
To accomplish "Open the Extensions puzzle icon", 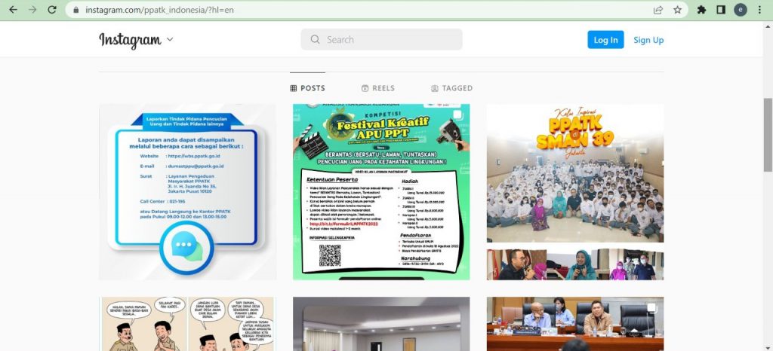I will click(x=701, y=10).
